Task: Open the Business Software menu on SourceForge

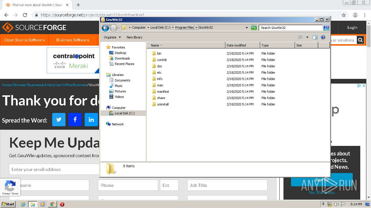Action: pyautogui.click(x=73, y=40)
